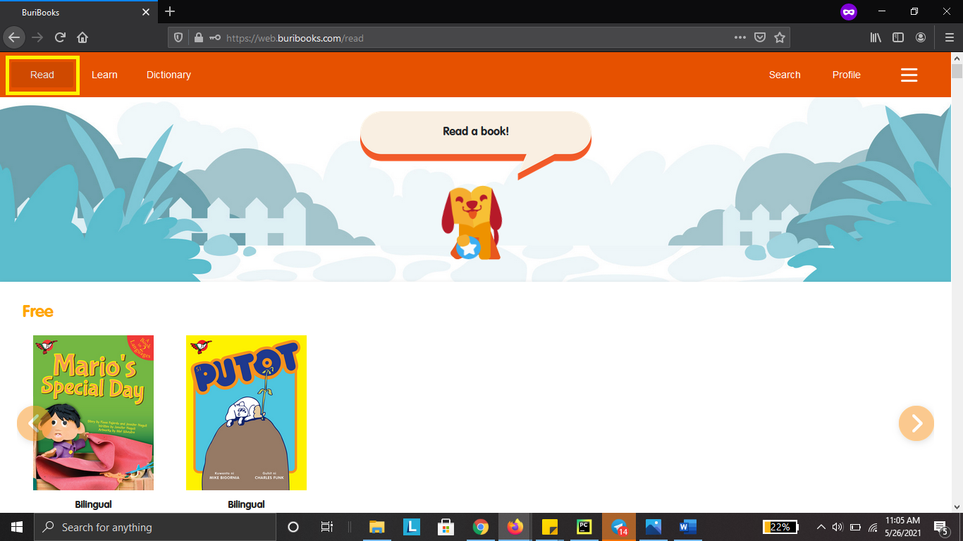This screenshot has width=963, height=541.
Task: Open Cortana from the taskbar
Action: pyautogui.click(x=293, y=527)
